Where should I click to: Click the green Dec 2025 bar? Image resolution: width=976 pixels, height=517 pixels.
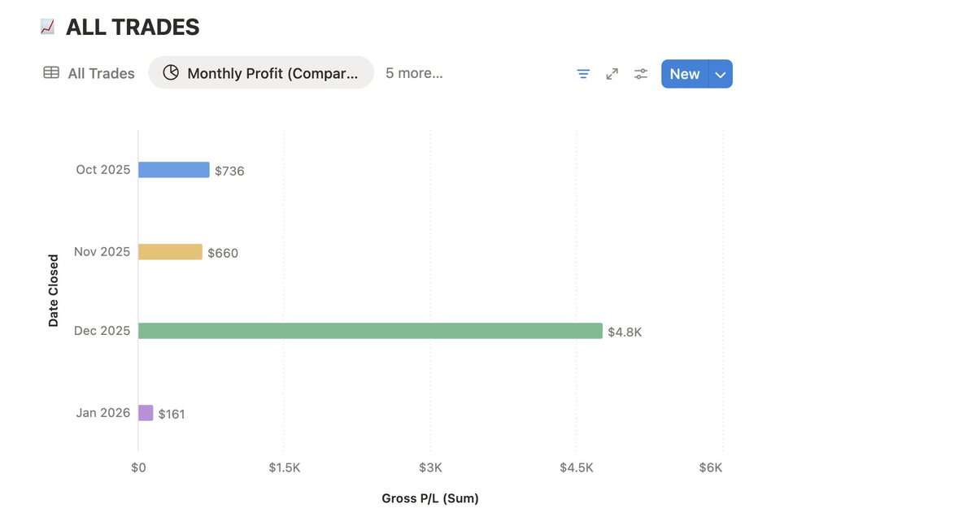[x=370, y=331]
